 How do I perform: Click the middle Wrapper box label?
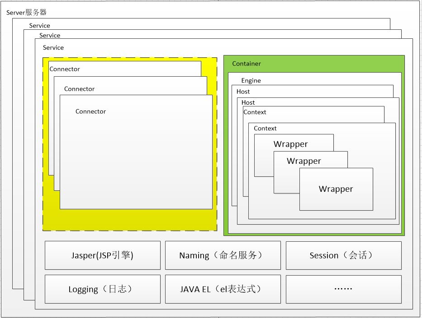[x=304, y=161]
